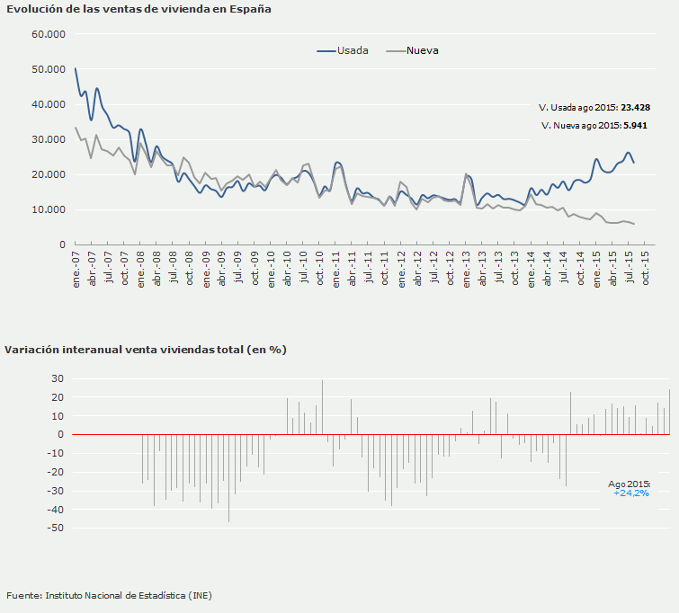Screen dimensions: 679x613
Task: Click the '+24,2%' value label
Action: 630,493
